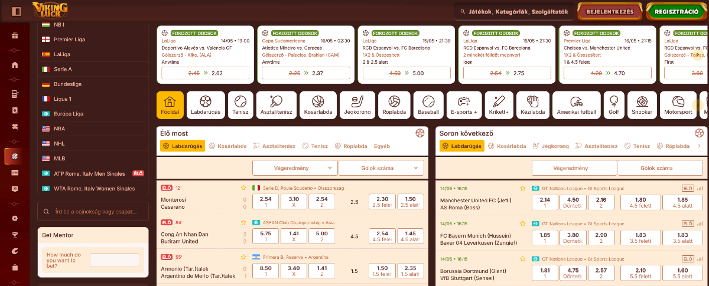
Task: Open the Gólok száma dropdown in Élő most
Action: pos(382,168)
